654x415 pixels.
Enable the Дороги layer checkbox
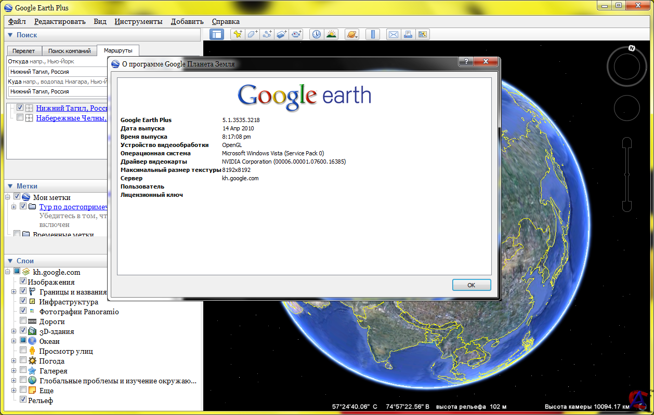click(x=23, y=322)
